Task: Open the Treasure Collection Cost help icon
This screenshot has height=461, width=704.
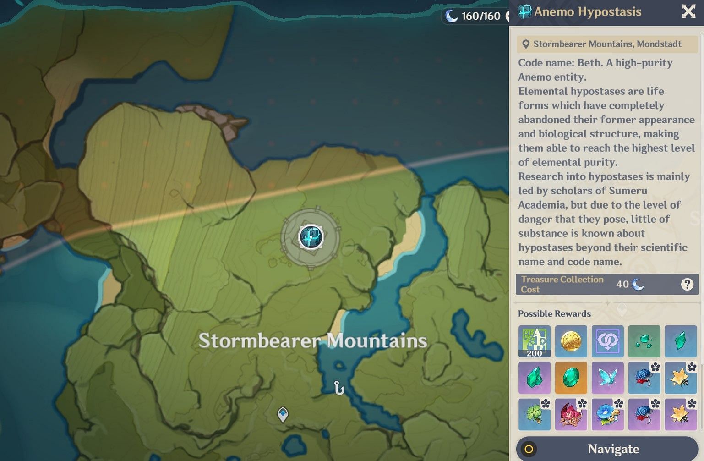Action: (687, 285)
